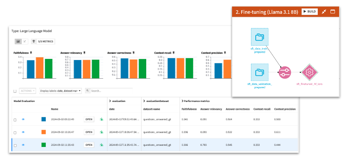Tick the select-all evaluations checkbox
347x160 pixels.
point(15,91)
